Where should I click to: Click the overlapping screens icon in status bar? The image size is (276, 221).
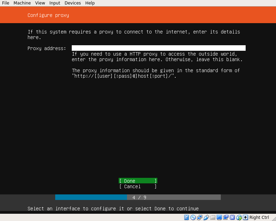226,217
